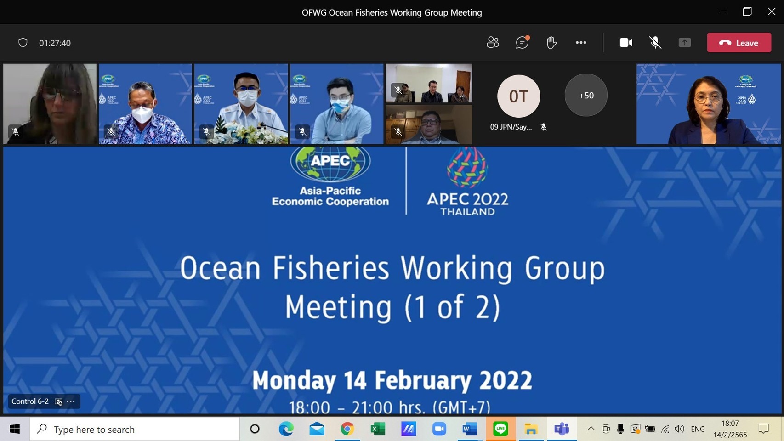Click the battery status tray icon

tap(650, 429)
